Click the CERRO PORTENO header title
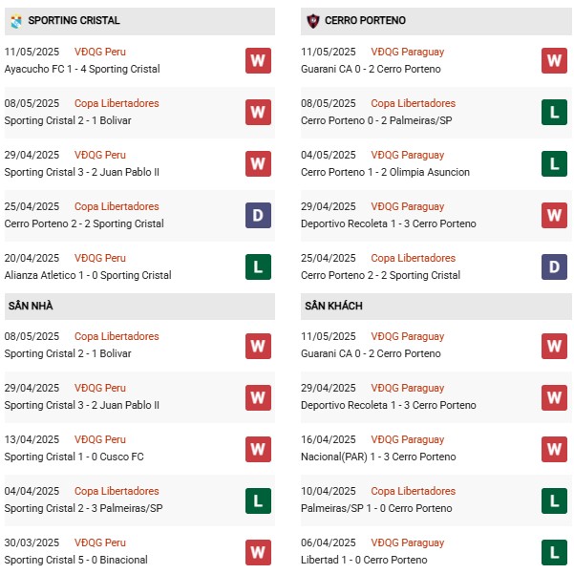574x574 pixels. point(365,20)
